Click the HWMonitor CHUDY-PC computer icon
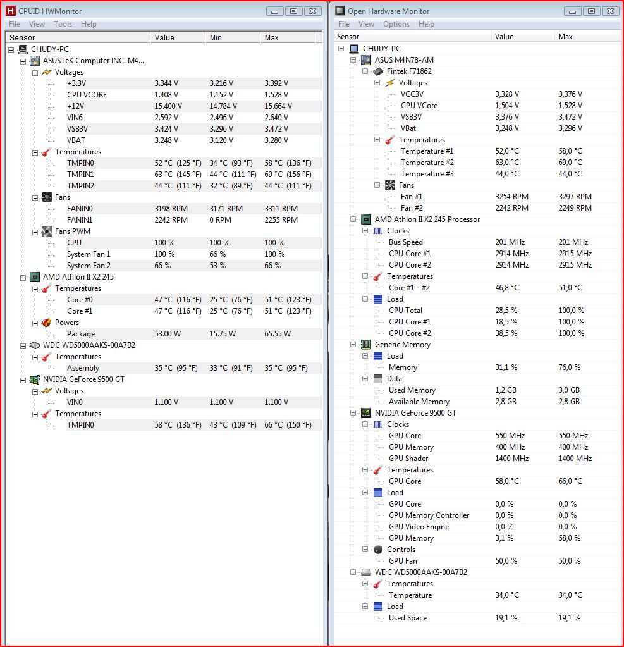 click(23, 49)
